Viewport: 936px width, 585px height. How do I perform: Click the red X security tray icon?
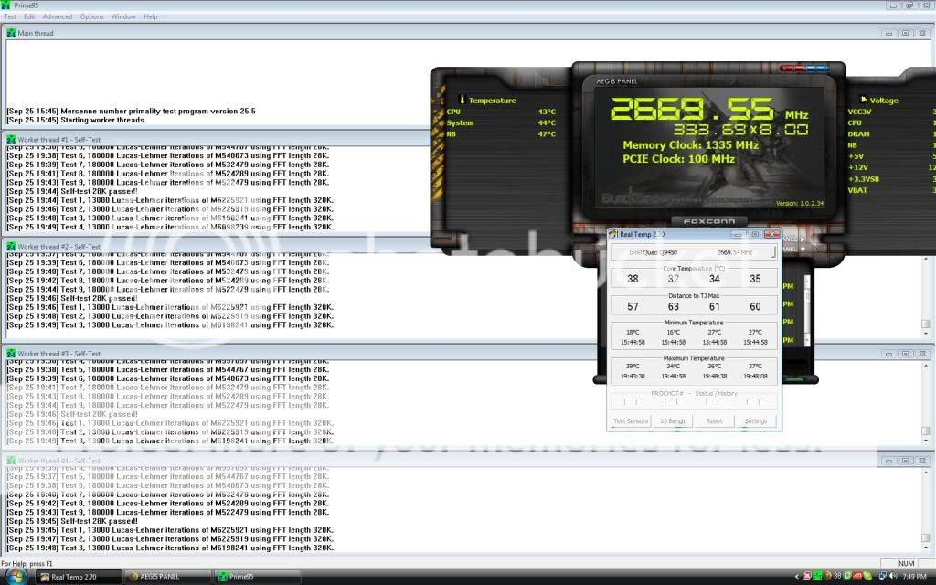tap(806, 576)
